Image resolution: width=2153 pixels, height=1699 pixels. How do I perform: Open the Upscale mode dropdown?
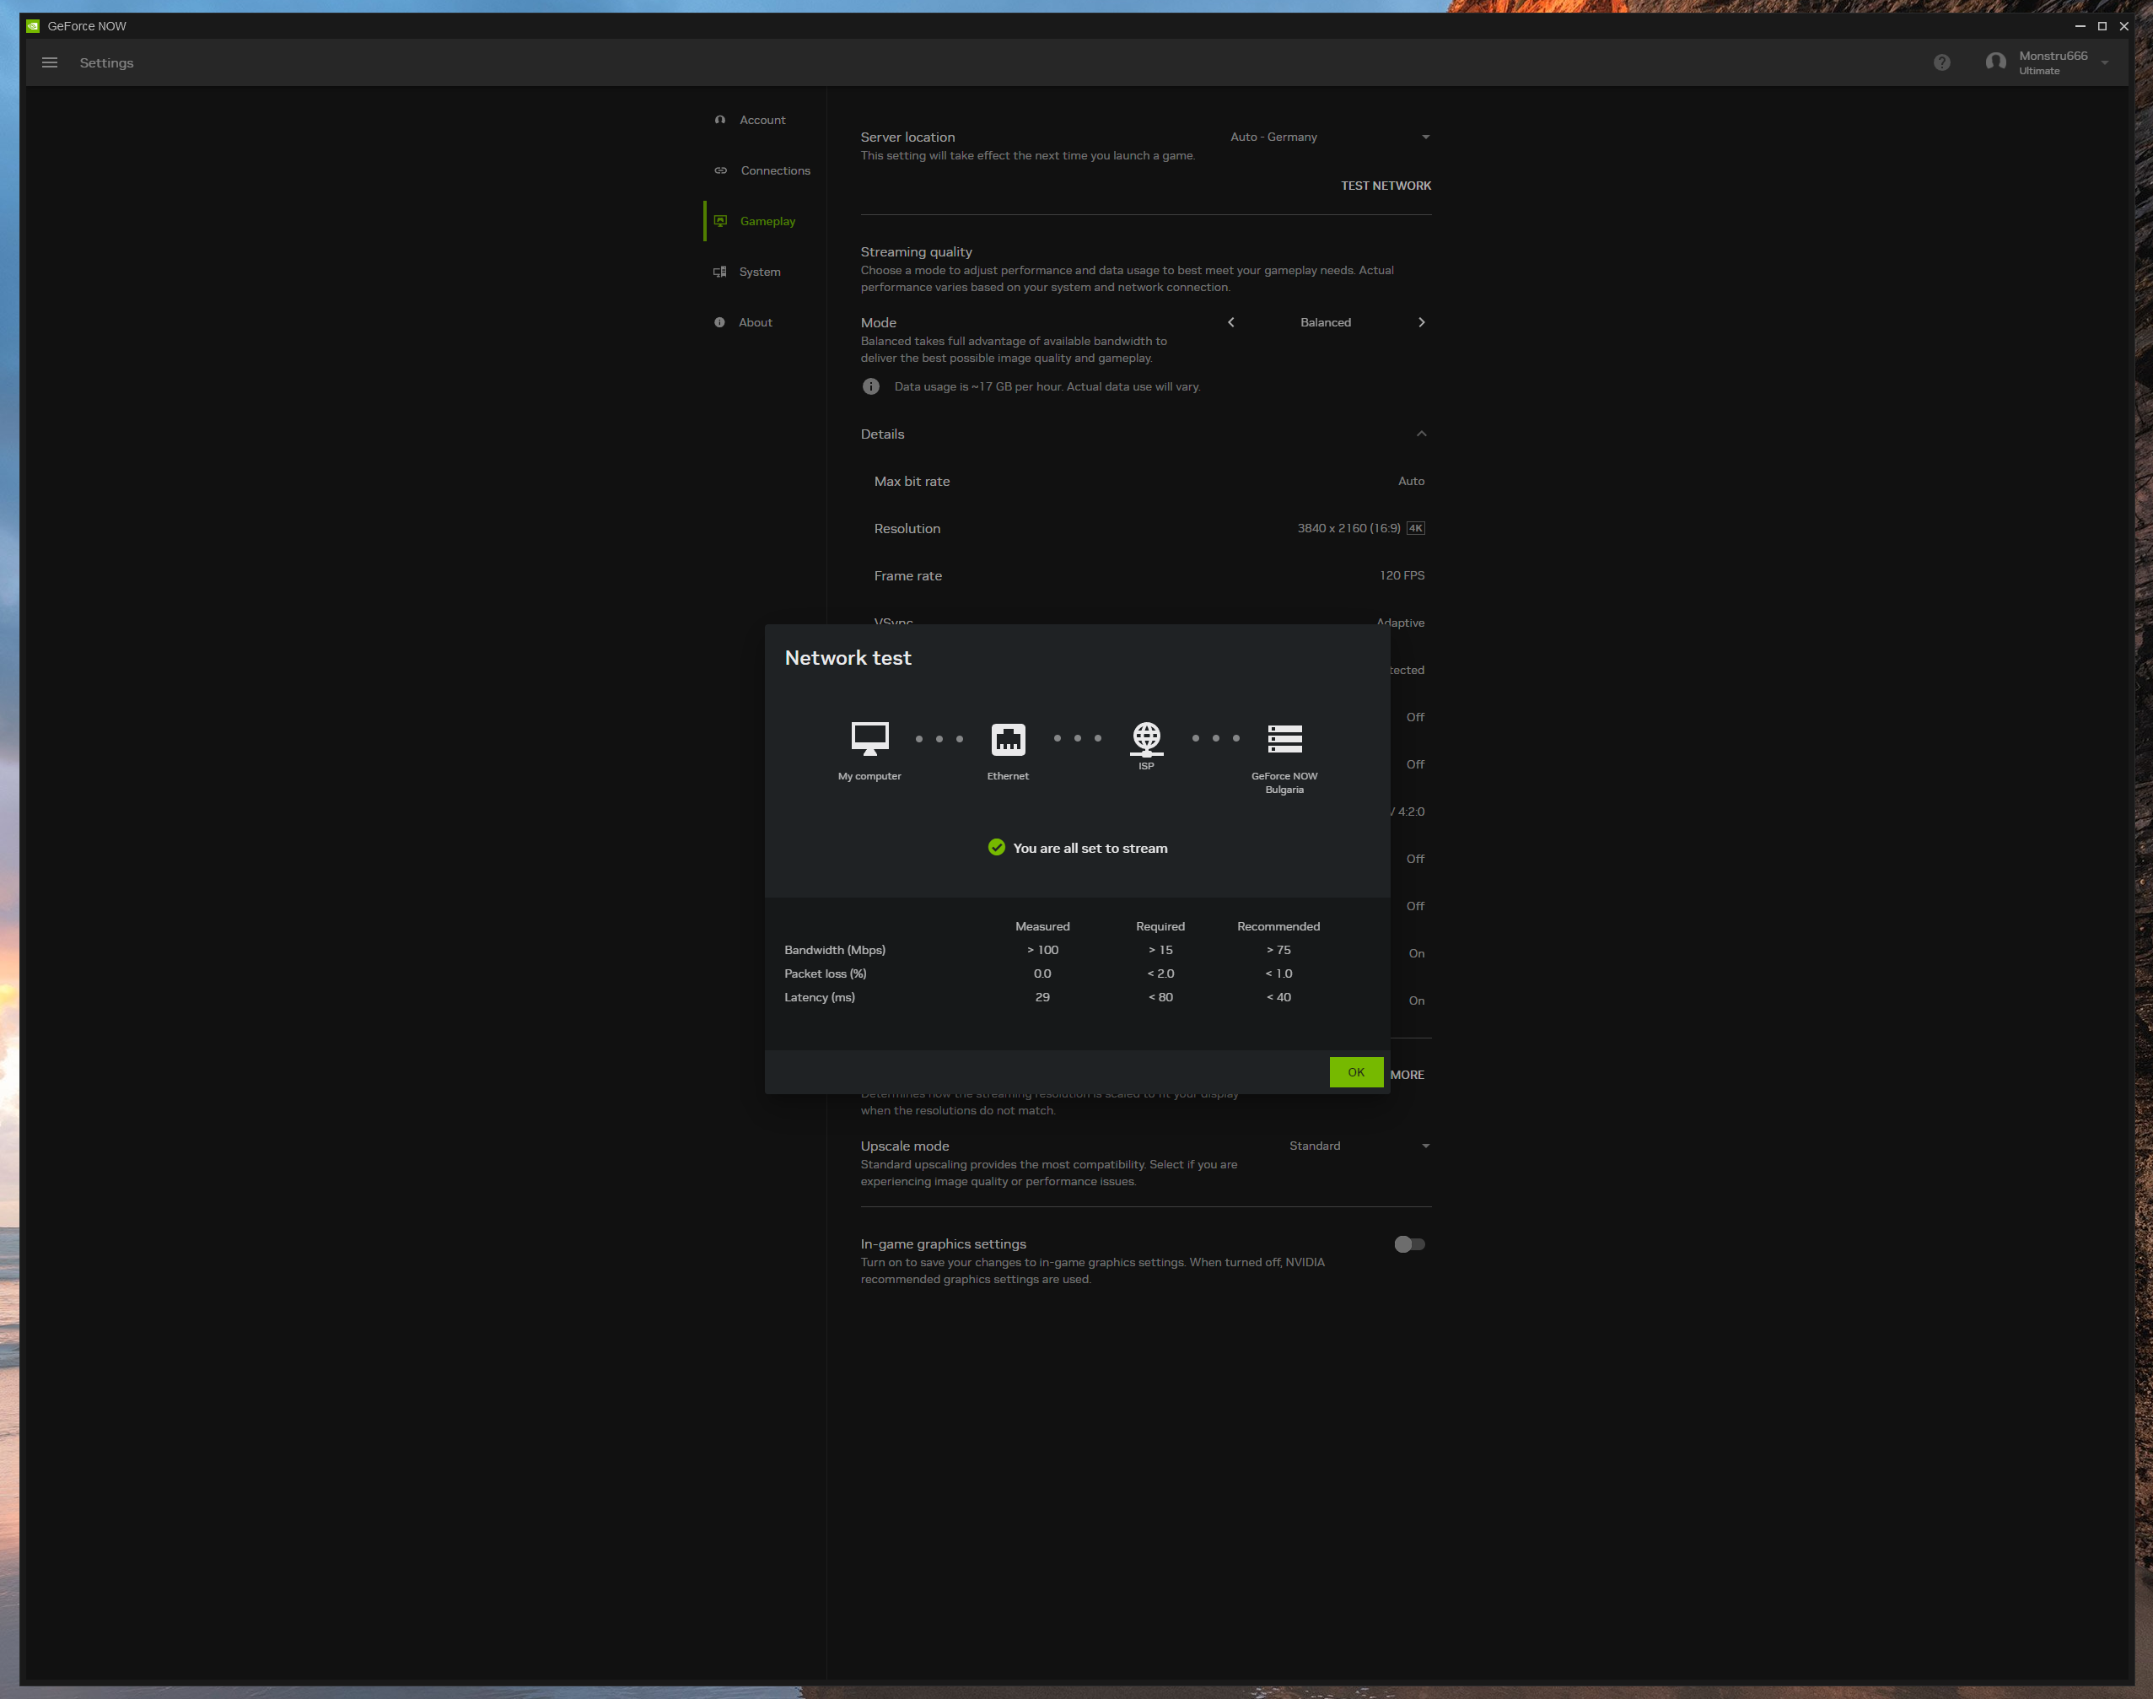coord(1359,1146)
